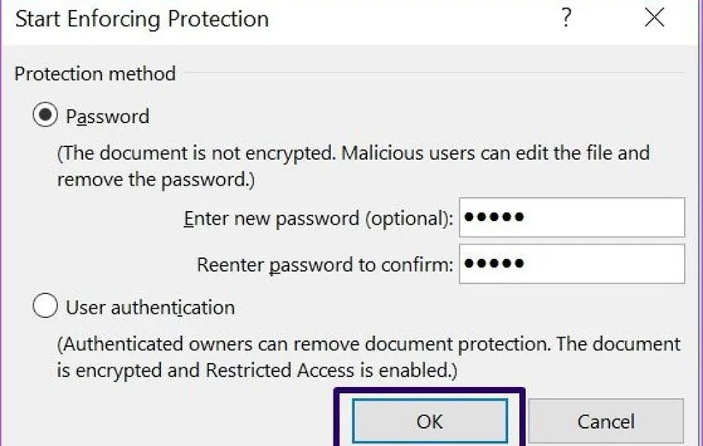Click the 'remove the password' text line

coord(157,180)
